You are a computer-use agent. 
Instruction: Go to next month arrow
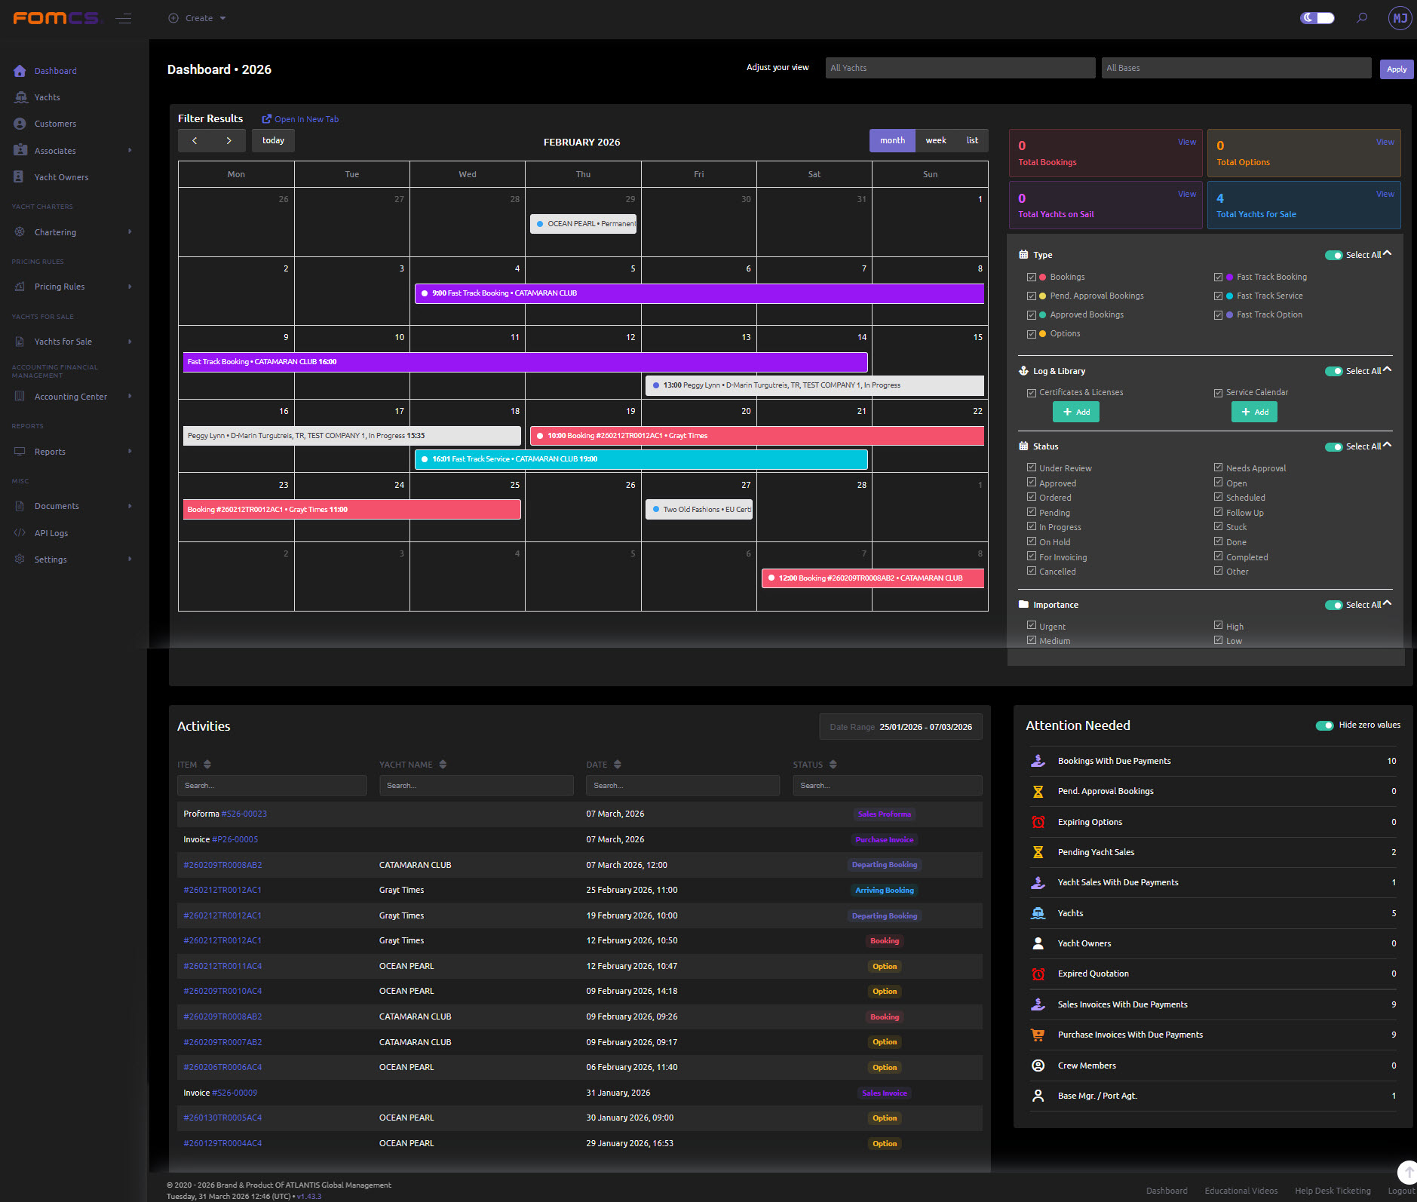pyautogui.click(x=229, y=141)
